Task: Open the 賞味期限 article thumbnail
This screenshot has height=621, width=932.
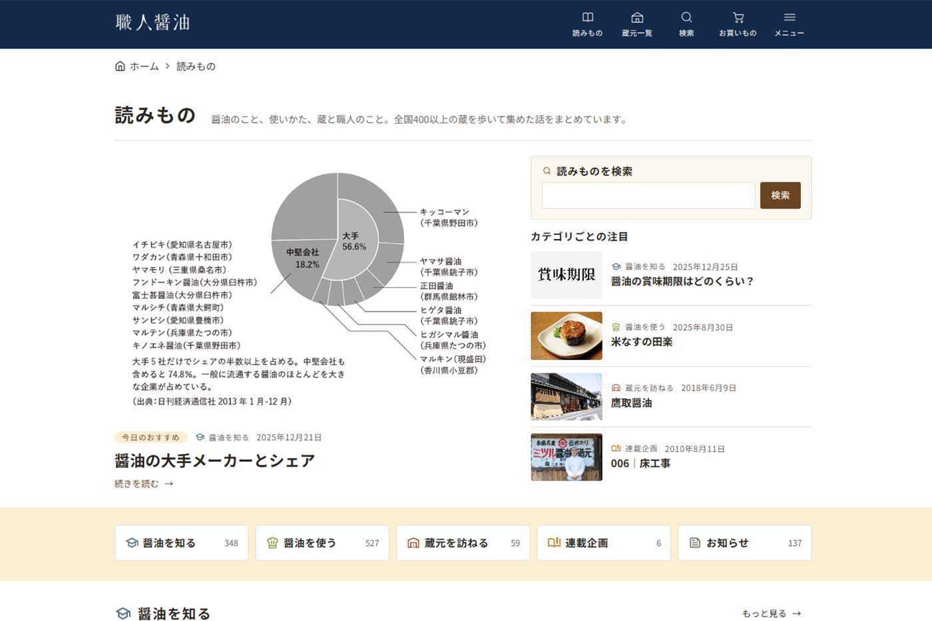Action: tap(567, 275)
